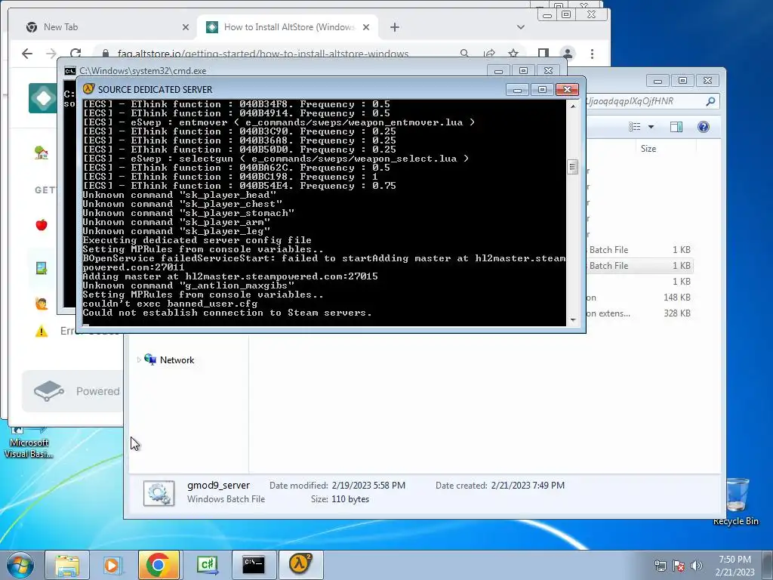Bookmark this page with the star icon
This screenshot has width=773, height=580.
[513, 54]
